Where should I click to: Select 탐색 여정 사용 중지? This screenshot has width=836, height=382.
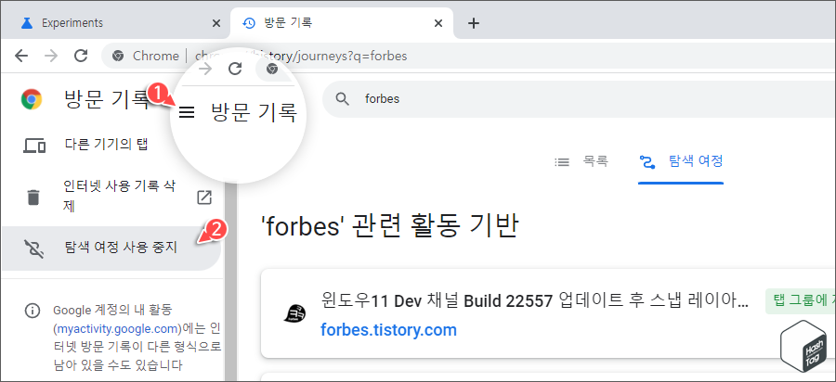[111, 248]
